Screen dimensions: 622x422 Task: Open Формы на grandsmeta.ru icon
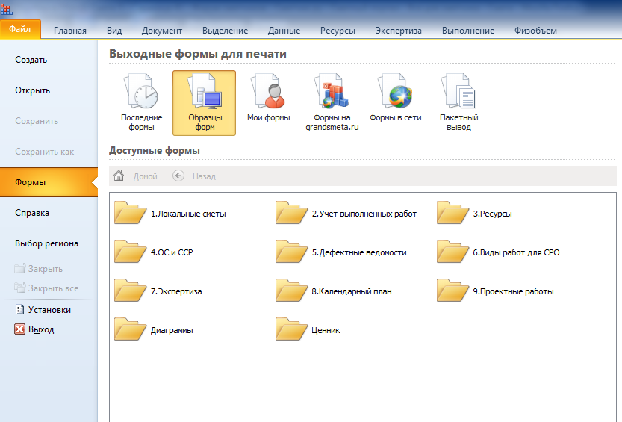332,103
